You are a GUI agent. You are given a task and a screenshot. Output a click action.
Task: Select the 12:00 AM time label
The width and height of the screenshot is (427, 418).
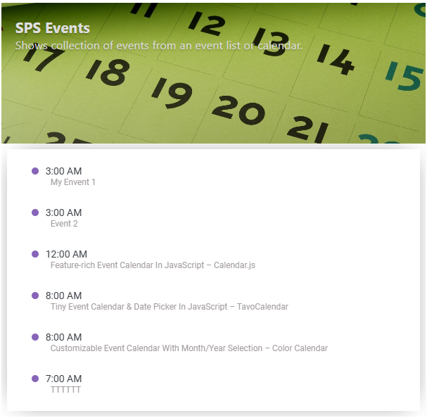pyautogui.click(x=66, y=254)
